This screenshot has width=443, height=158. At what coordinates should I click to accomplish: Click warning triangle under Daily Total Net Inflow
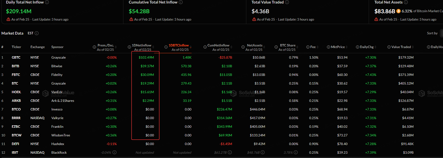click(x=8, y=19)
